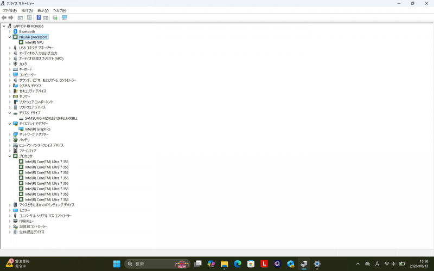The width and height of the screenshot is (434, 271).
Task: Click the scan for hardware changes monitor icon
Action: (65, 18)
